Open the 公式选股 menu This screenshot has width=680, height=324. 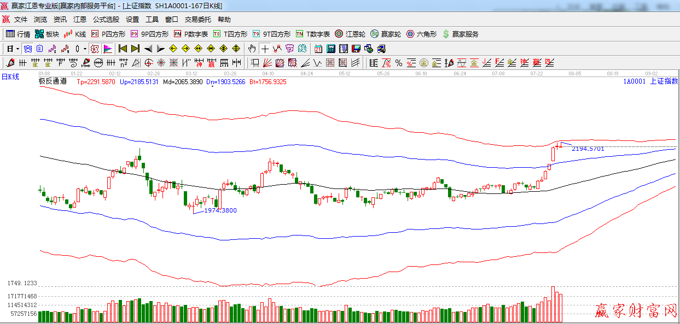coord(106,20)
